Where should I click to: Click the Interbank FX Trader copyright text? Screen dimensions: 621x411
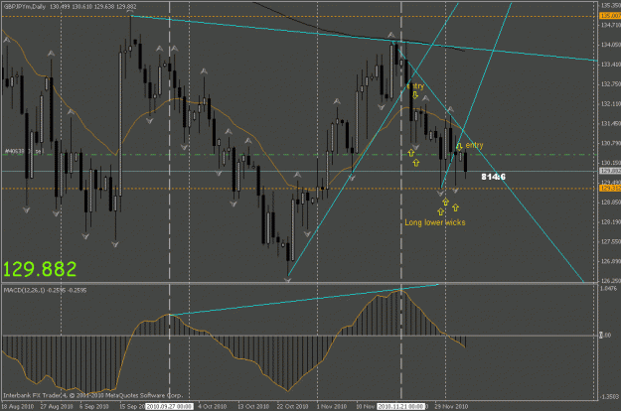pos(92,395)
